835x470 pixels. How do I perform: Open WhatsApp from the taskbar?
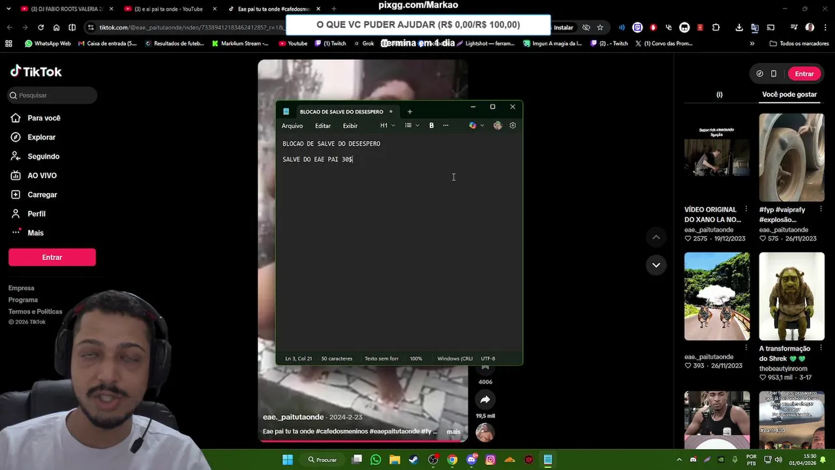(x=375, y=460)
